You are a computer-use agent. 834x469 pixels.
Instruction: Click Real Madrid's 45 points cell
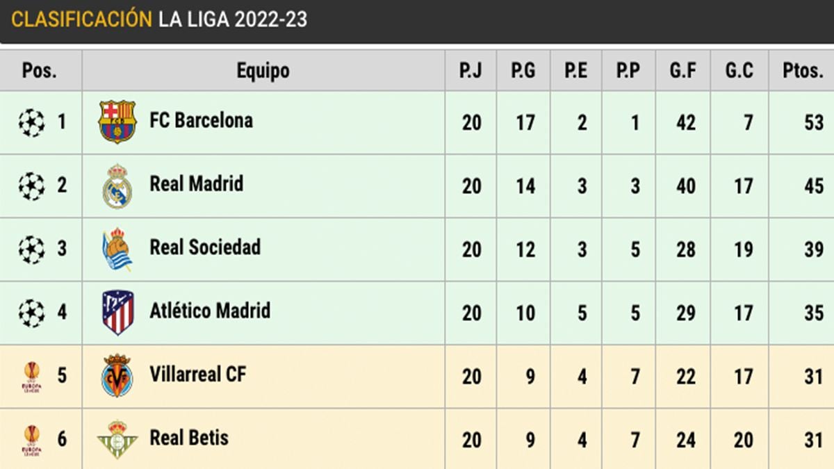[813, 186]
